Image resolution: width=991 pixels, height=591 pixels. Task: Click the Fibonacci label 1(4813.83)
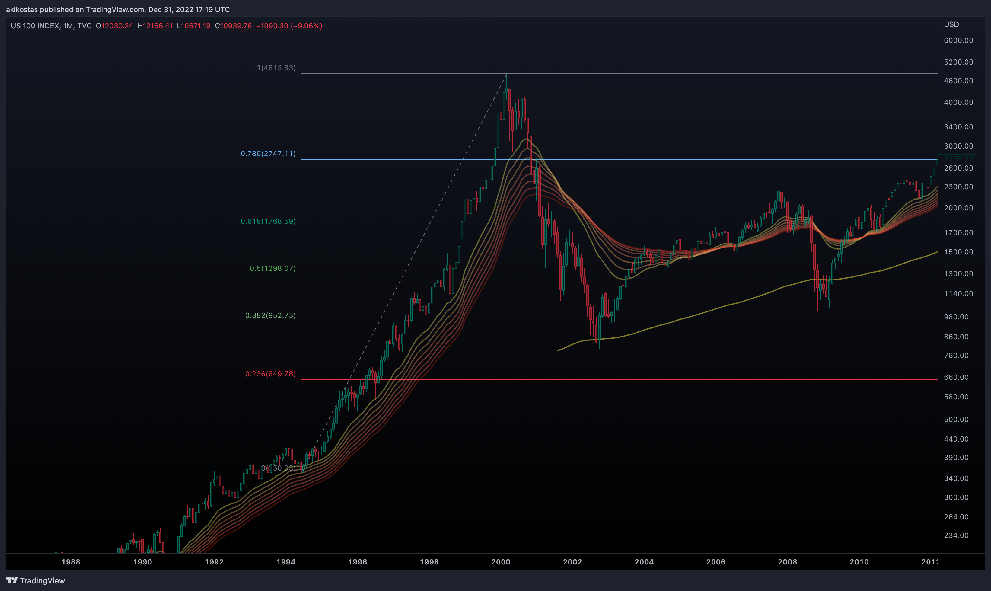[276, 68]
